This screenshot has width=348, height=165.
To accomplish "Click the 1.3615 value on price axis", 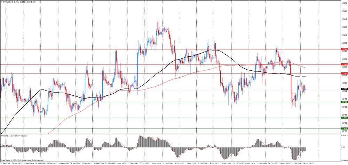I will coord(344,35).
